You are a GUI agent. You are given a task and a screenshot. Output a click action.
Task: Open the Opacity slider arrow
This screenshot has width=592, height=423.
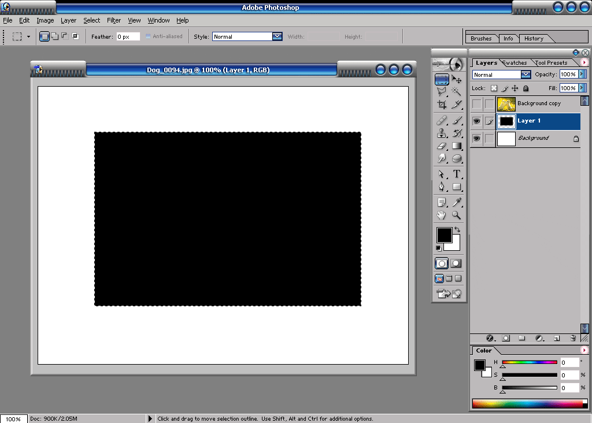(583, 74)
